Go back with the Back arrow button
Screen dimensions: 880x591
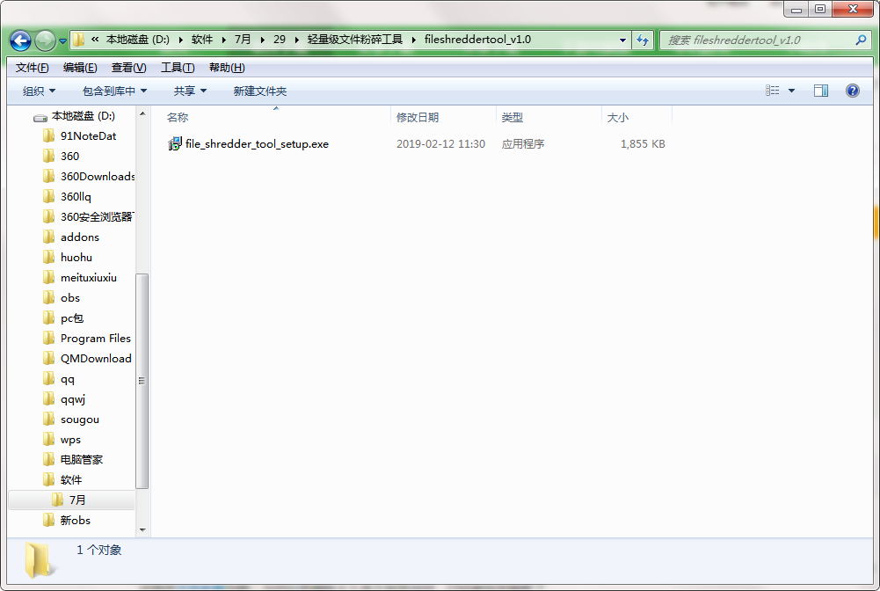tap(21, 40)
